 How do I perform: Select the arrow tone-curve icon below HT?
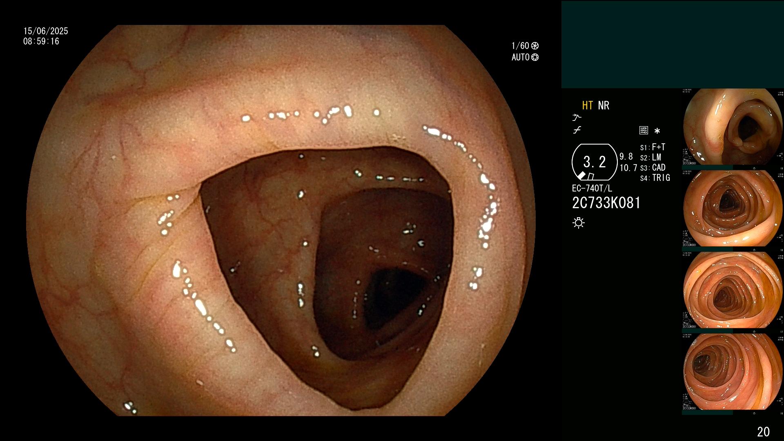[x=577, y=118]
